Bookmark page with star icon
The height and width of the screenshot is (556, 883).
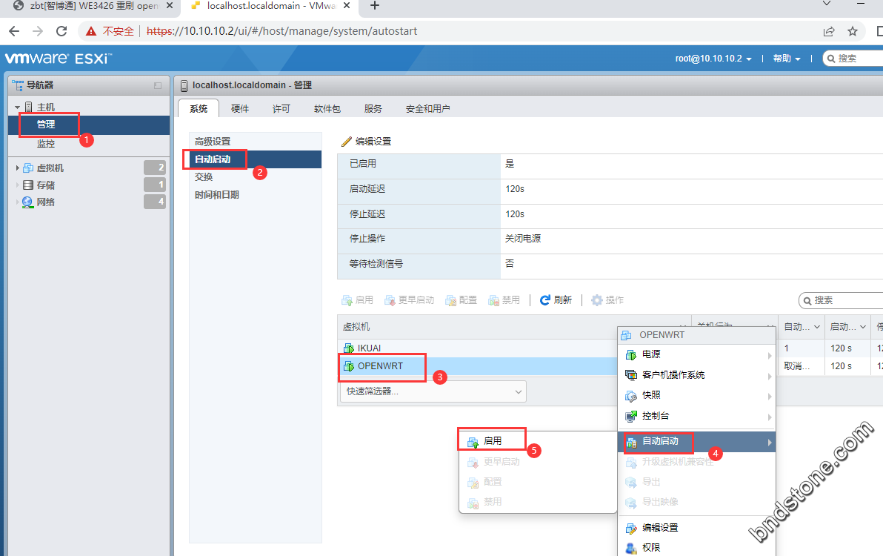(x=853, y=32)
